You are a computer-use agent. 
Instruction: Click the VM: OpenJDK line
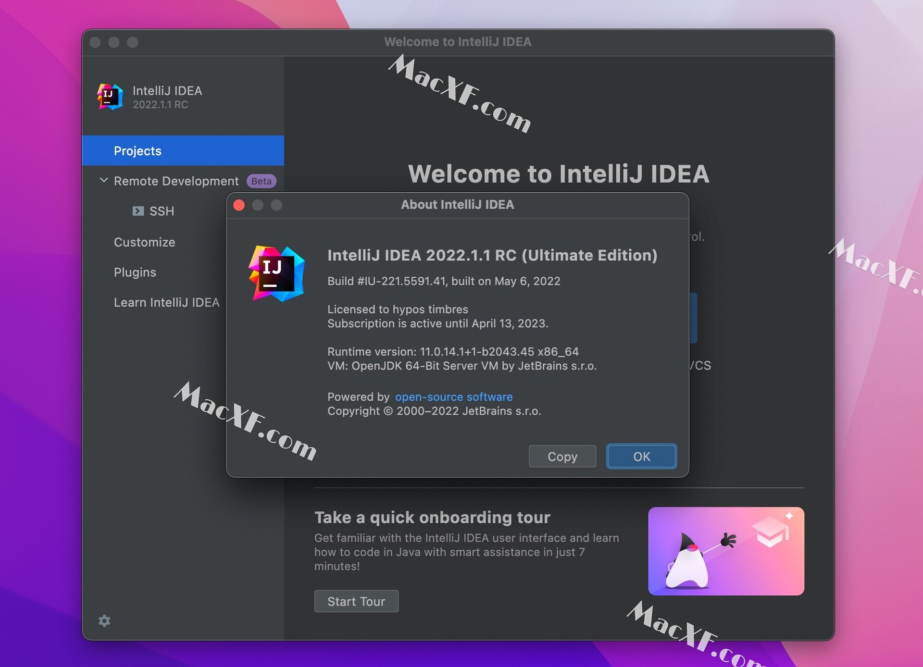[x=462, y=366]
